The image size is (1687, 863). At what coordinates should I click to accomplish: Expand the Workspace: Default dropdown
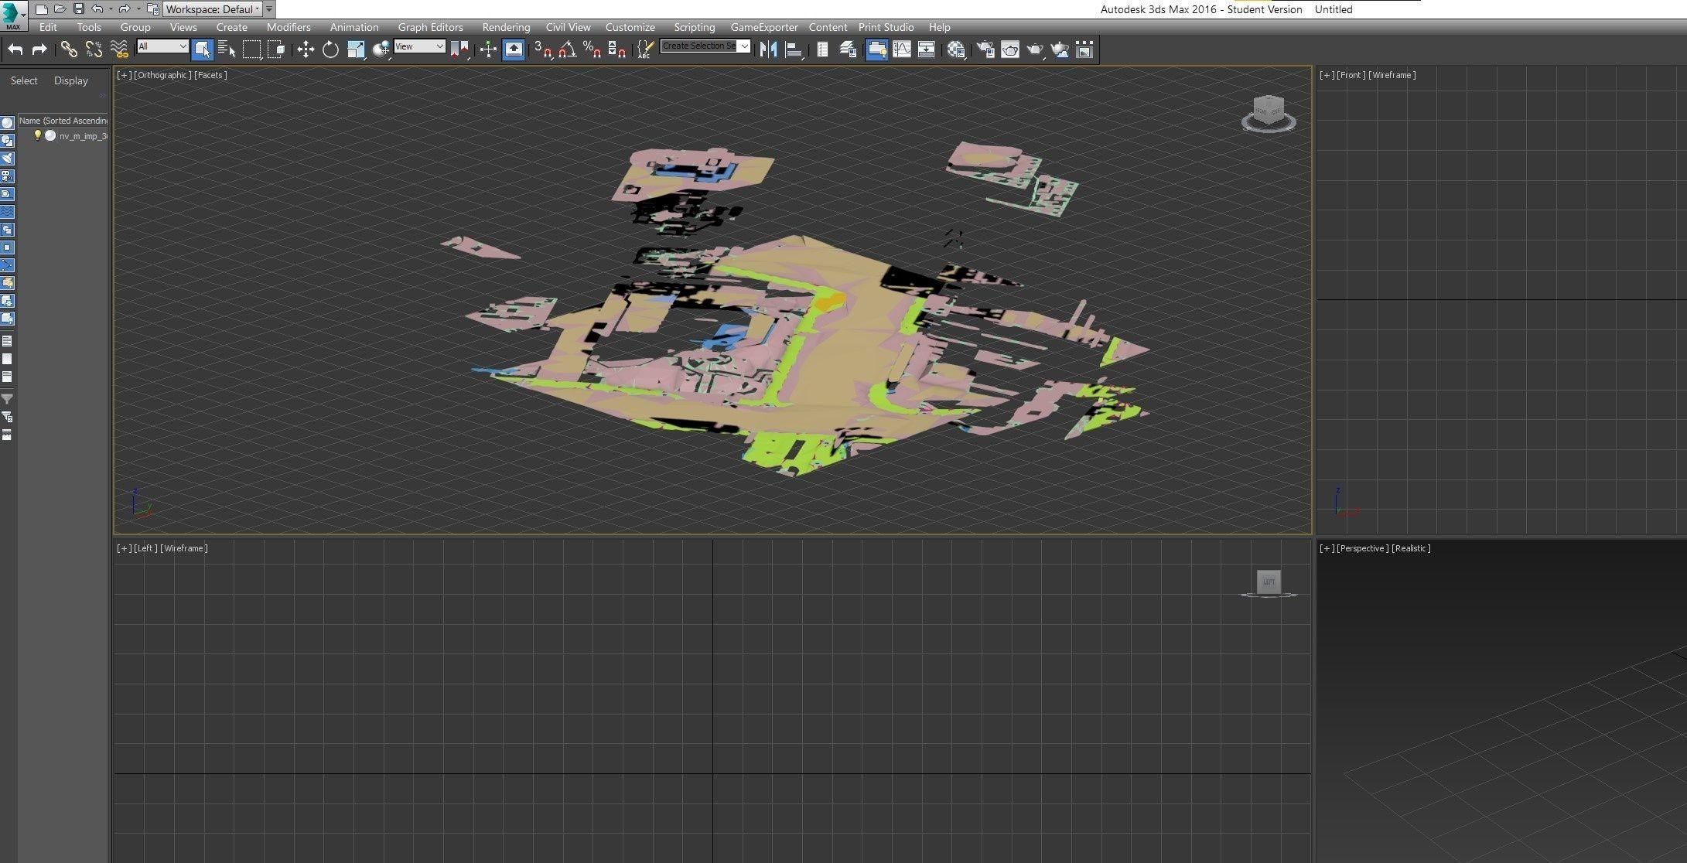click(x=212, y=9)
